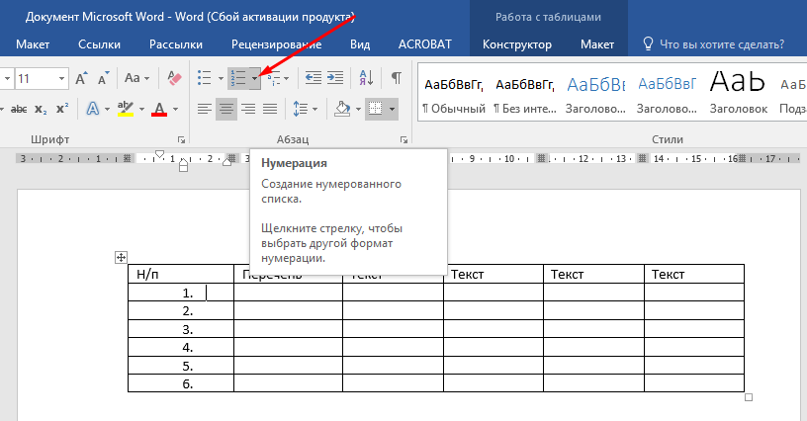Expand the Numbering format dropdown arrow

(x=255, y=78)
